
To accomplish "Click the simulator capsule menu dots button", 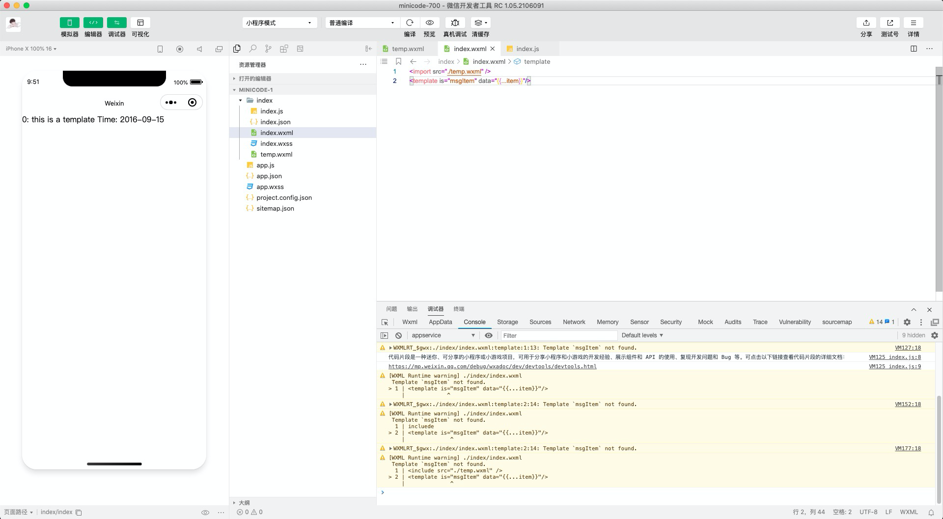I will click(x=171, y=102).
